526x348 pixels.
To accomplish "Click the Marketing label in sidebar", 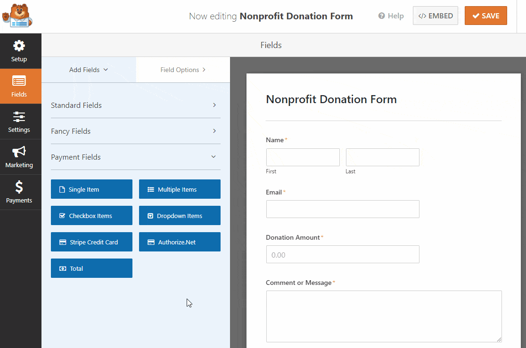I will (19, 165).
